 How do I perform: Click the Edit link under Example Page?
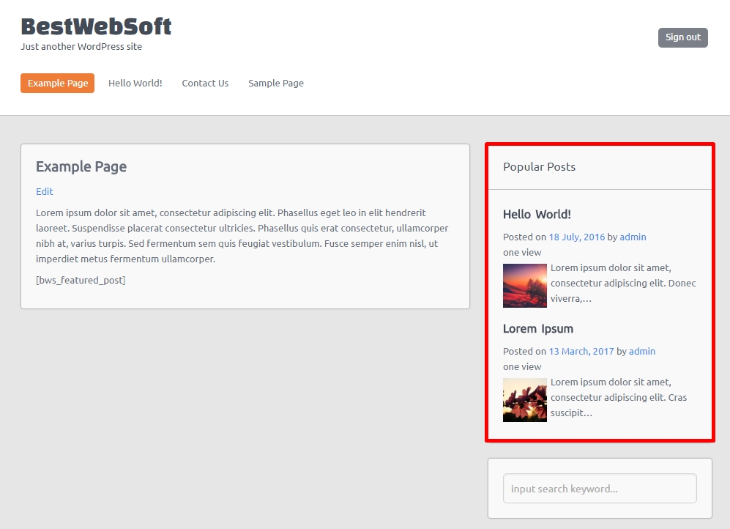[44, 191]
